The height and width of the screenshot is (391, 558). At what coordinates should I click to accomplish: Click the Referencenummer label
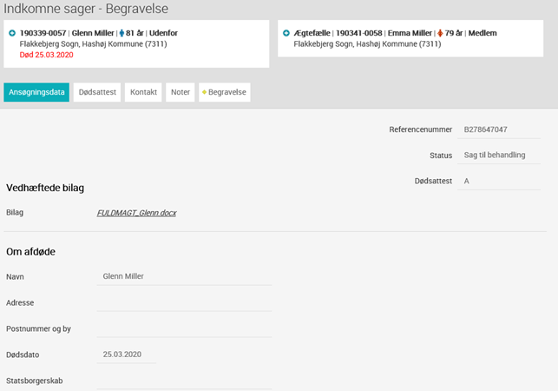tap(421, 129)
